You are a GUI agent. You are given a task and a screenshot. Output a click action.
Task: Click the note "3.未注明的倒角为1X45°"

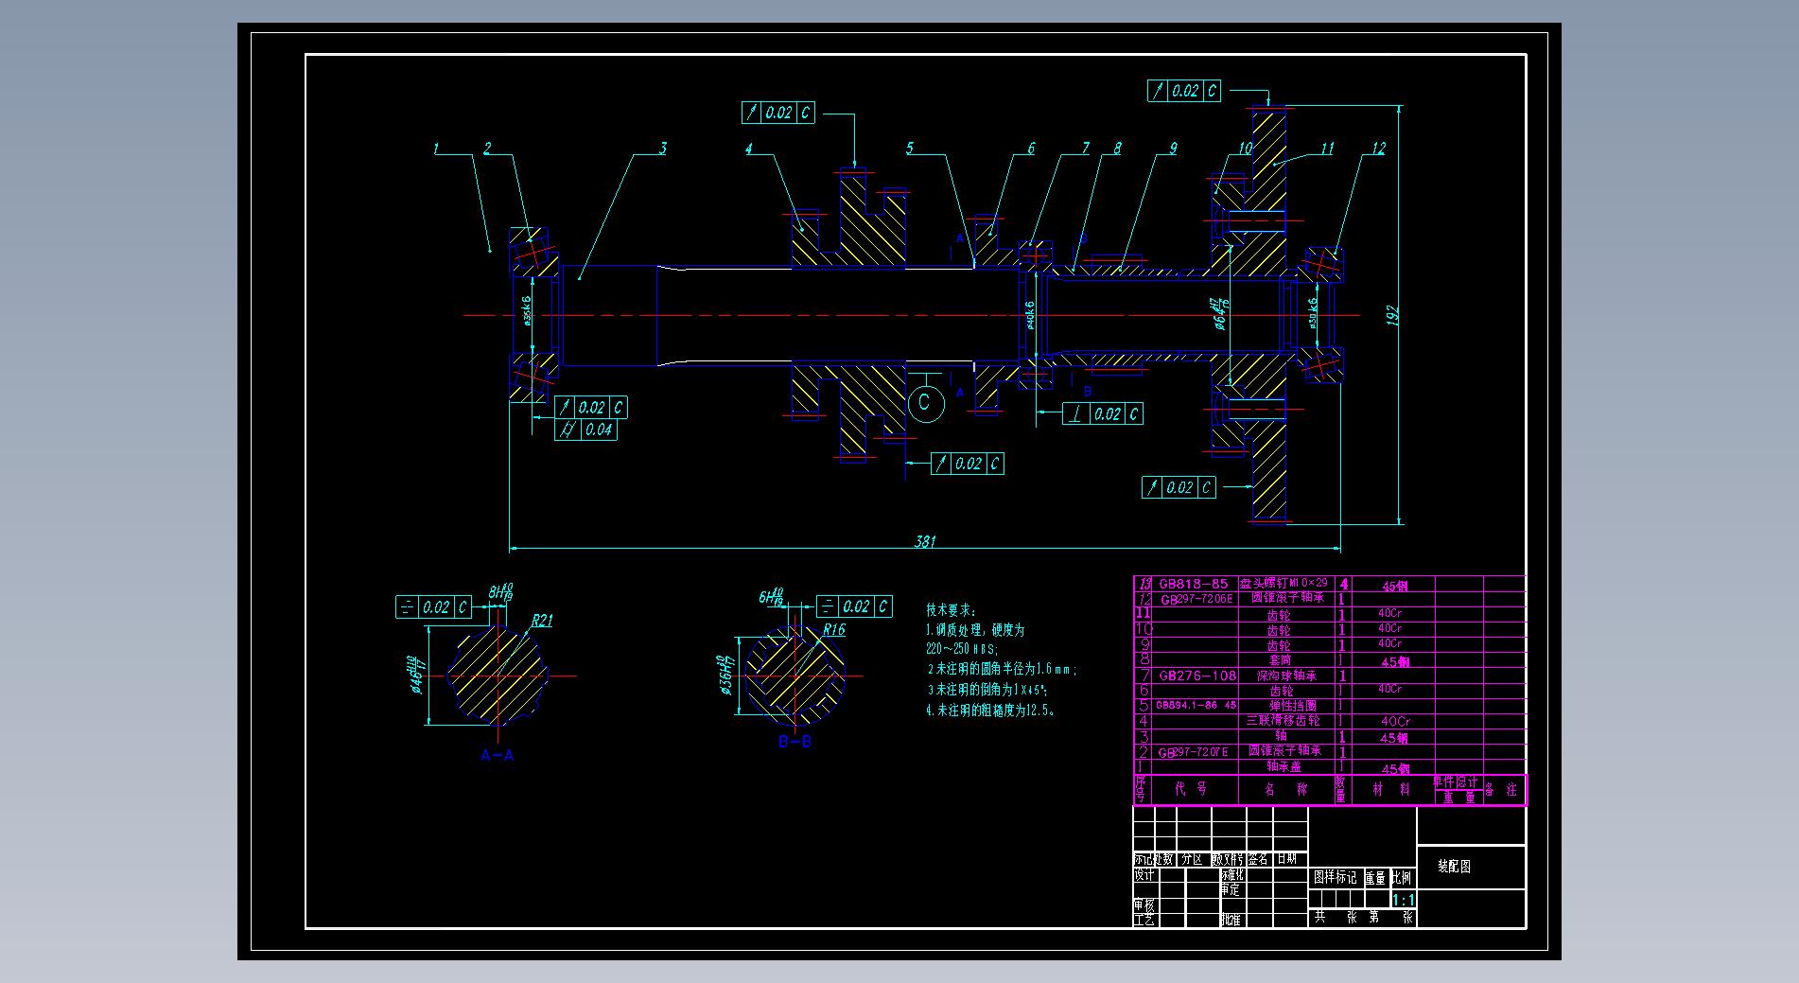pyautogui.click(x=987, y=690)
